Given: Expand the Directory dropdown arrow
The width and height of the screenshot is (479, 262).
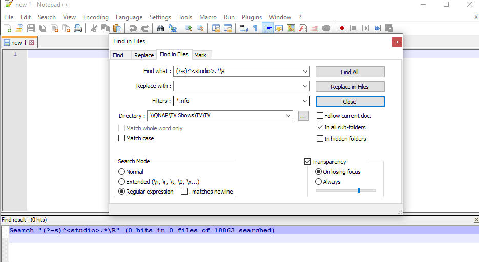Looking at the screenshot, I should 288,116.
